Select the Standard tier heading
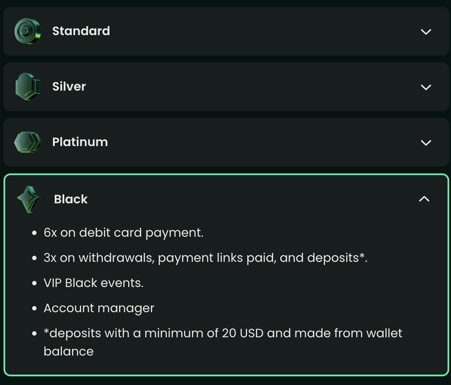 (81, 31)
